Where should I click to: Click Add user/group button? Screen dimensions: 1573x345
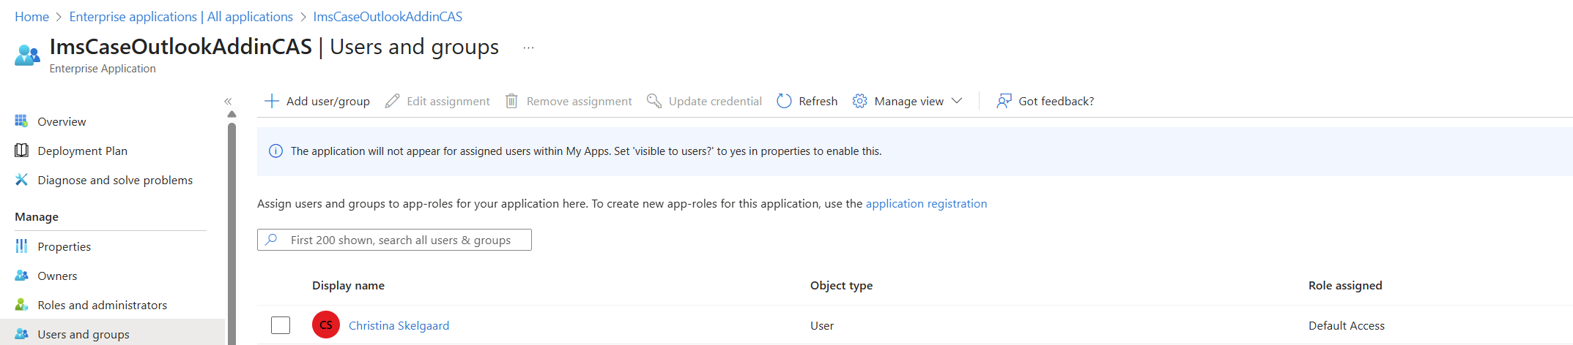tap(317, 101)
